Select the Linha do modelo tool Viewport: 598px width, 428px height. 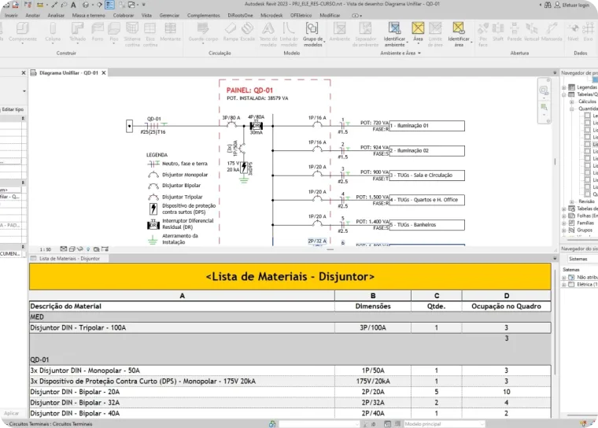[289, 35]
